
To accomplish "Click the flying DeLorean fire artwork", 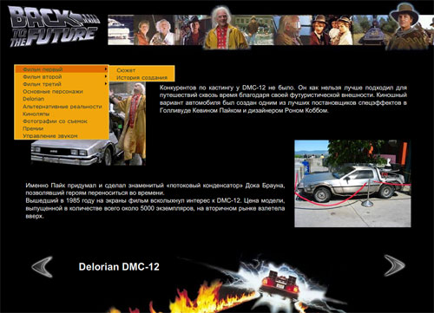I will click(232, 284).
